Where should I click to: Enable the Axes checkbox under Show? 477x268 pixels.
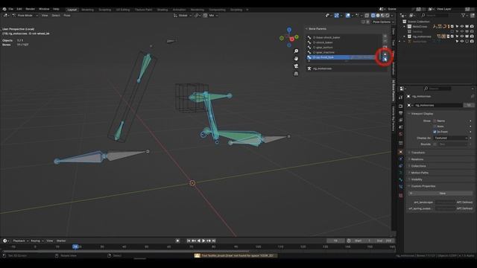point(435,126)
